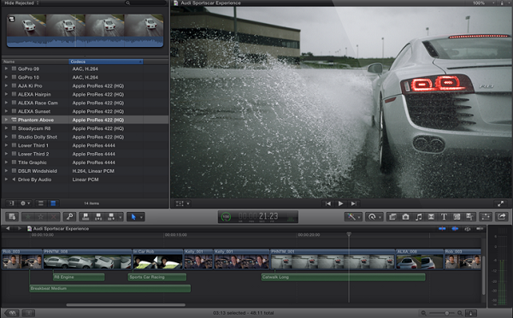Switch browser to list view
513x318 pixels.
pyautogui.click(x=53, y=203)
